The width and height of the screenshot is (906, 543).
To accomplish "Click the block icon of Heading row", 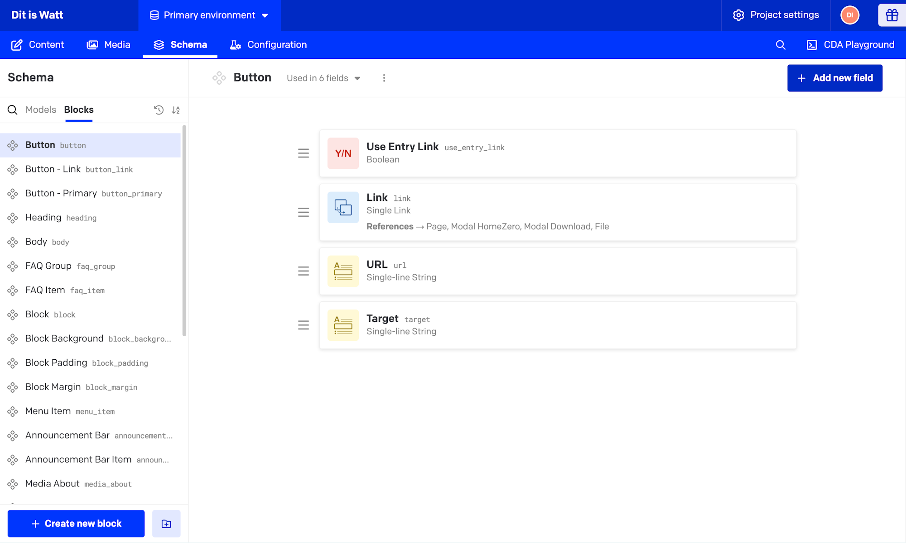I will (13, 218).
